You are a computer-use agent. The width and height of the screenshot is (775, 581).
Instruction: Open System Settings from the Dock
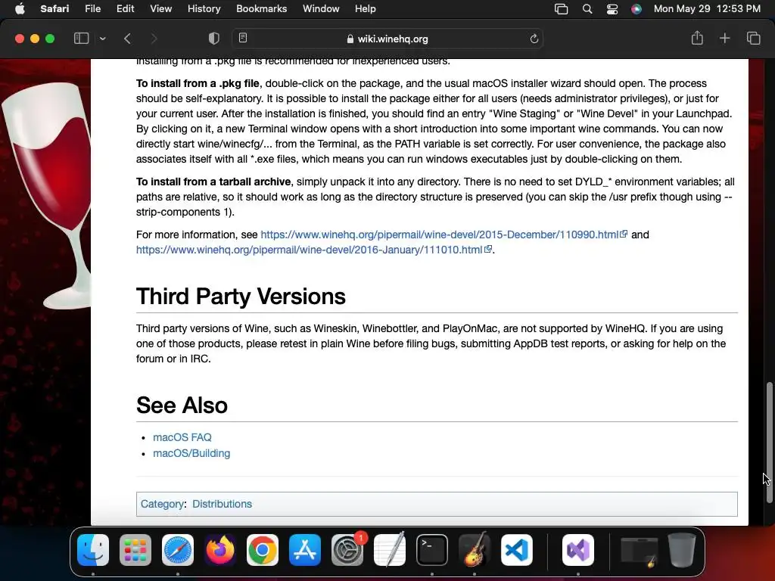click(347, 550)
